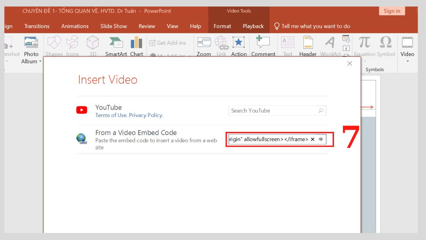Open the Shapes gallery
Viewport: 426px width, 240px height.
coord(54,46)
